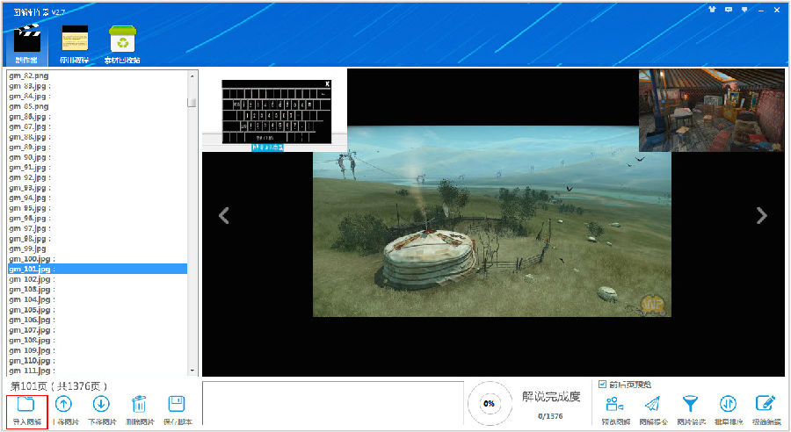Screen dimensions: 791x432
Task: Click the file list scrollbar thumb
Action: (x=192, y=102)
